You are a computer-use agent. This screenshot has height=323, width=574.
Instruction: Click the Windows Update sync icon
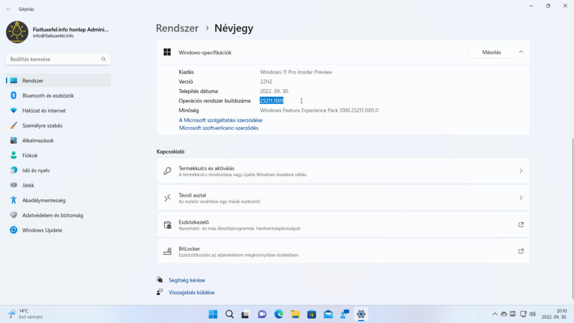coord(13,230)
